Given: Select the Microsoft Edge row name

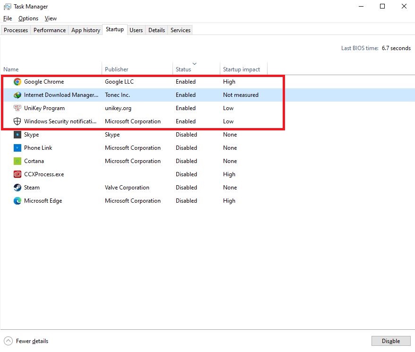Looking at the screenshot, I should pos(43,201).
